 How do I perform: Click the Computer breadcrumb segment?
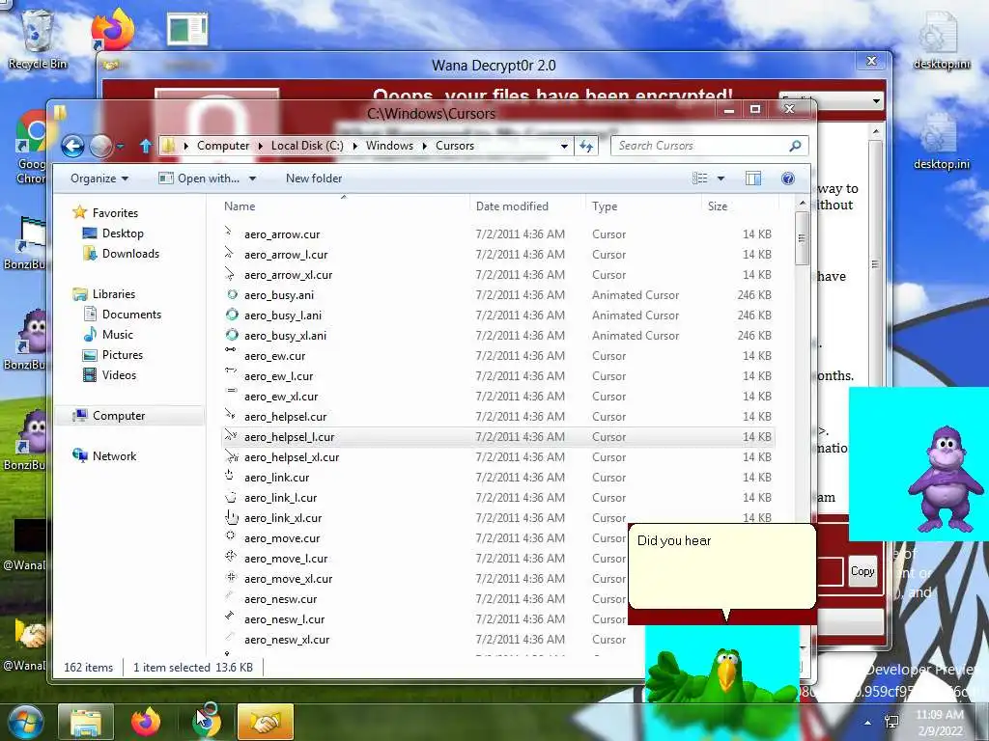pos(223,146)
